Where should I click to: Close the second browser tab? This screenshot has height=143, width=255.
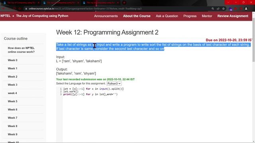[x=78, y=3]
